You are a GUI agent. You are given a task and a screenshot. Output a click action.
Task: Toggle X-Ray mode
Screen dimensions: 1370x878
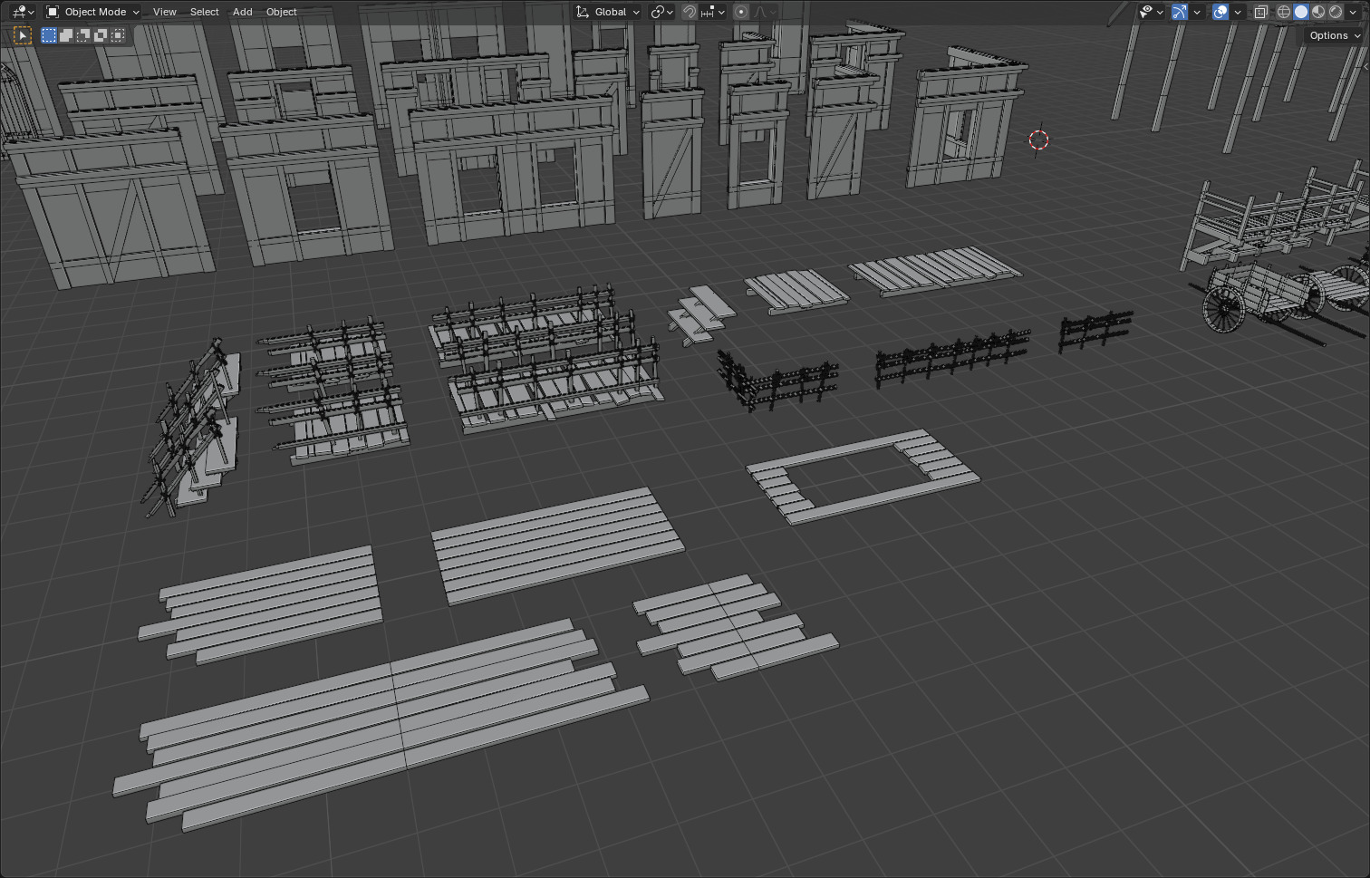(x=1260, y=12)
